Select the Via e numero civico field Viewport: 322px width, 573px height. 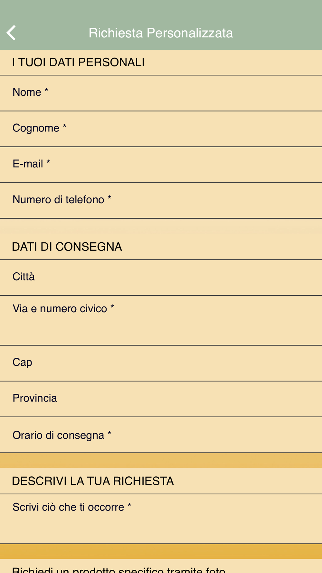coord(161,320)
